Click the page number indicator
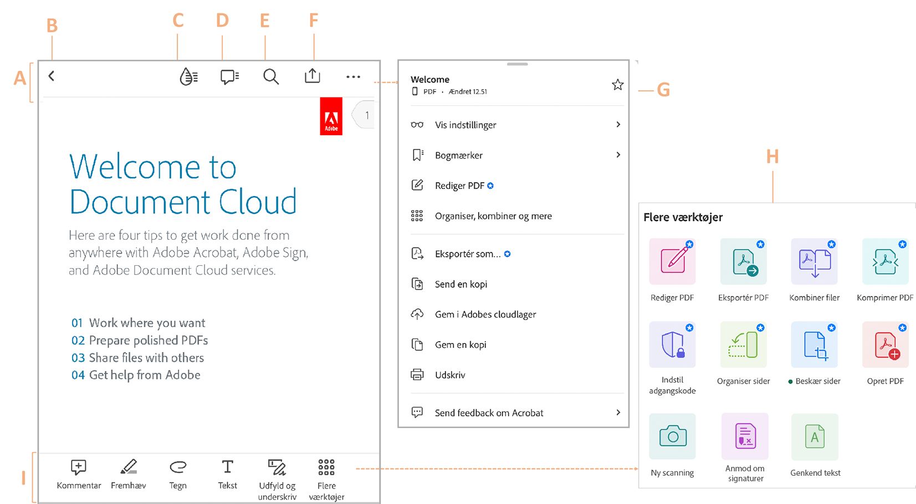This screenshot has height=504, width=916. click(x=367, y=115)
